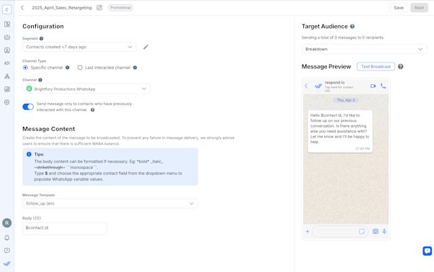Open the Reports module in the sidebar
434x272 pixels.
tap(7, 89)
